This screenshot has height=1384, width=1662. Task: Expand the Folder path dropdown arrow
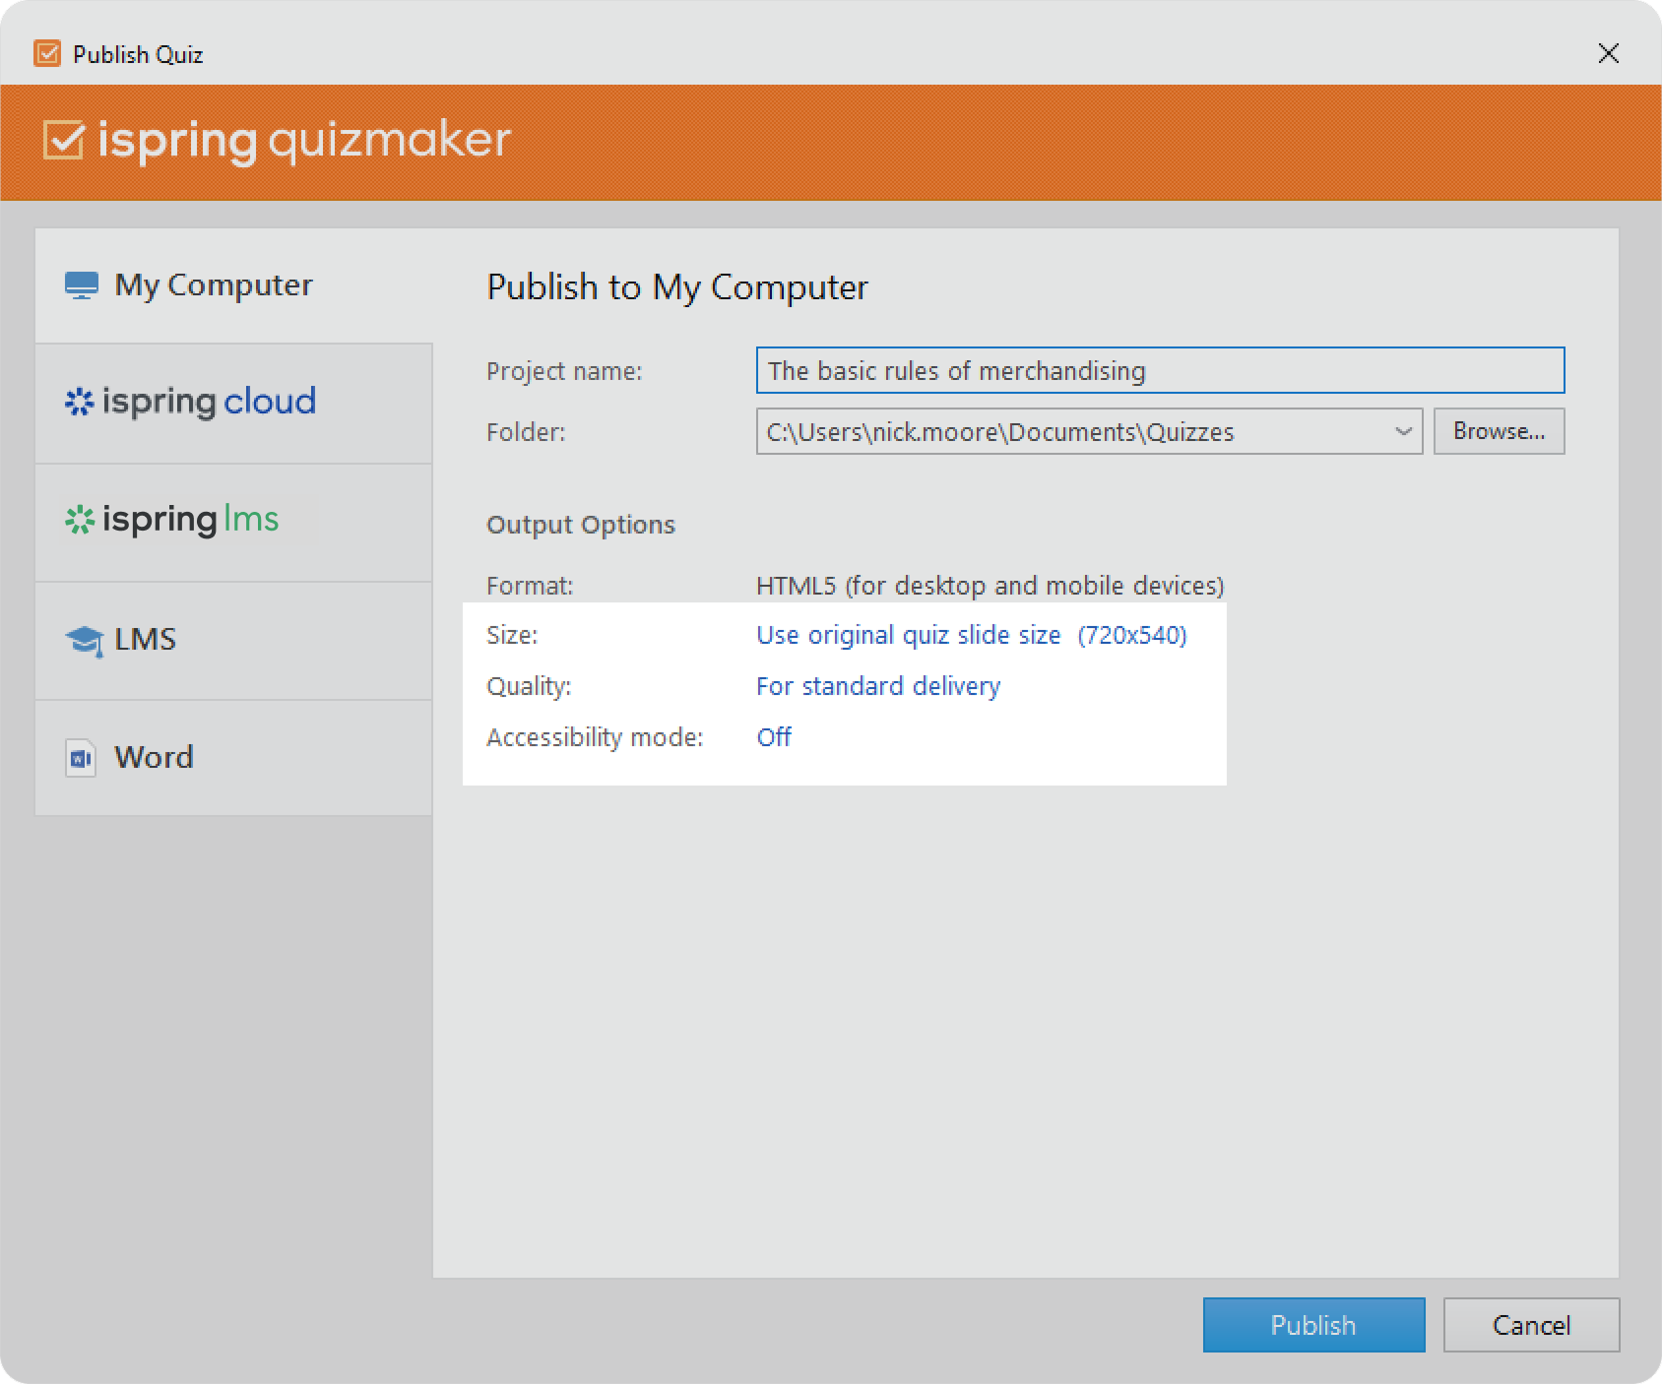click(x=1403, y=431)
